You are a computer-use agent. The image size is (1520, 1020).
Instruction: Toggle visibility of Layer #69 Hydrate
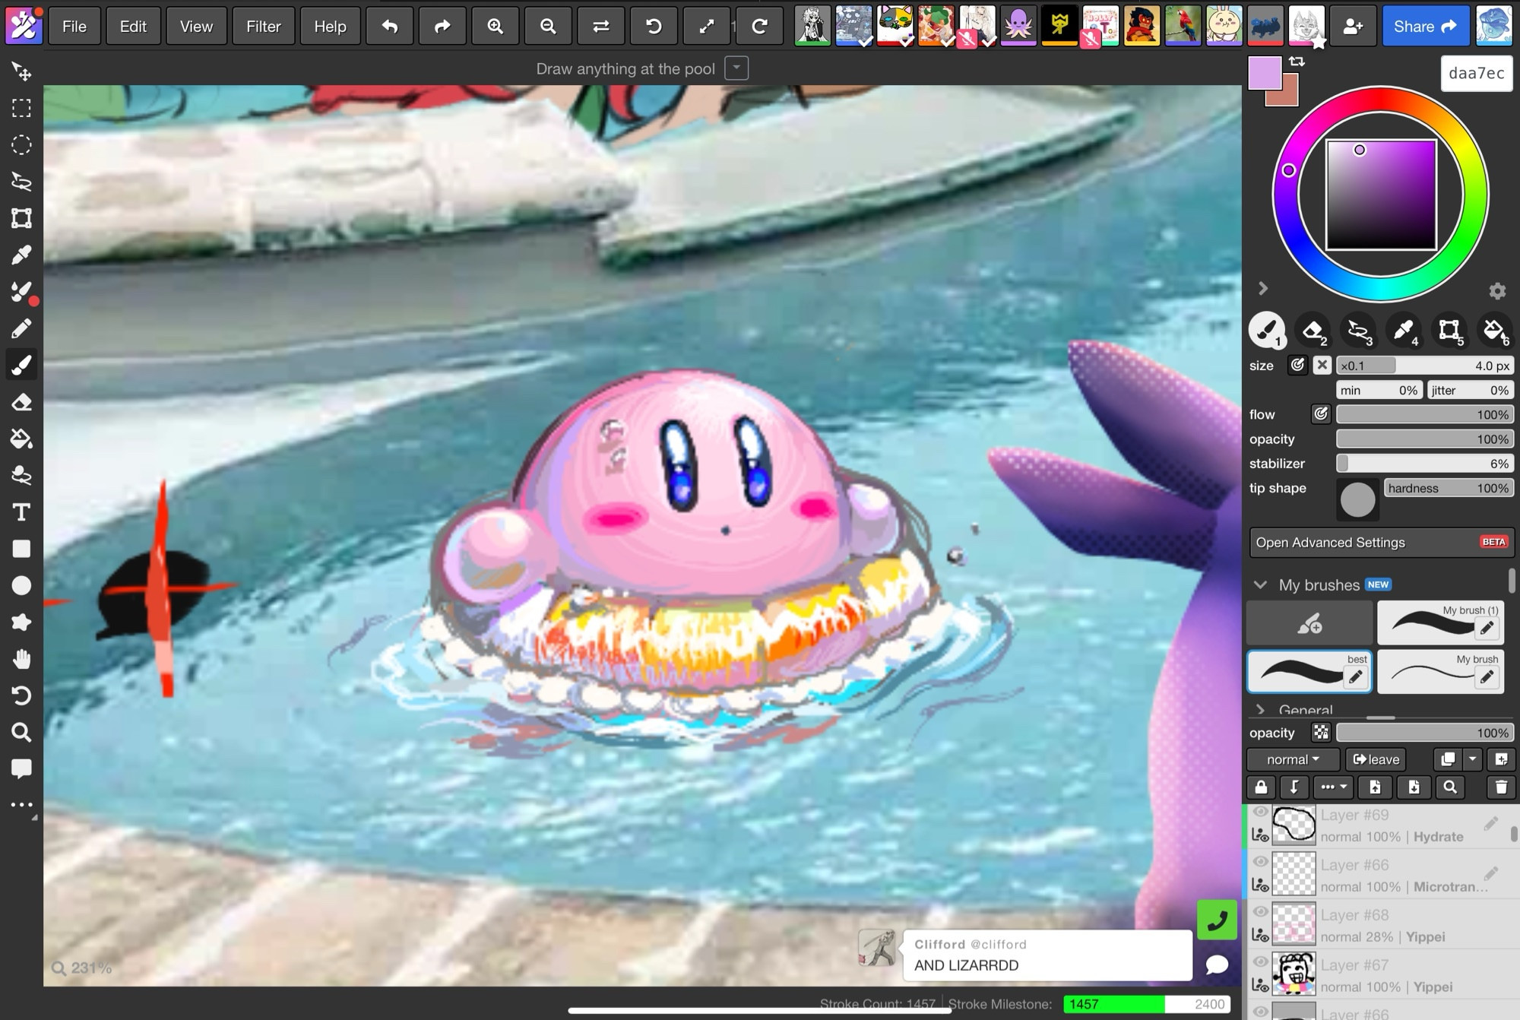(x=1260, y=813)
